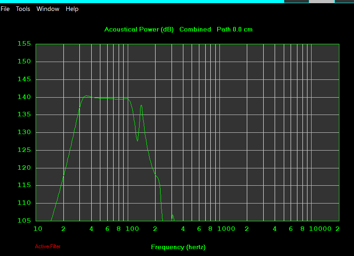Click the Frequency (hertz) axis label
354x256 pixels.
click(x=178, y=247)
